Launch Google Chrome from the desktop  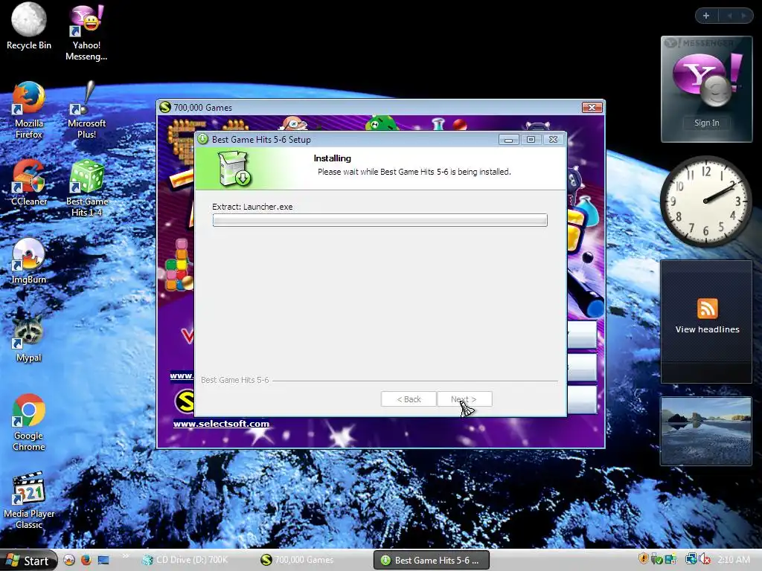pos(29,422)
